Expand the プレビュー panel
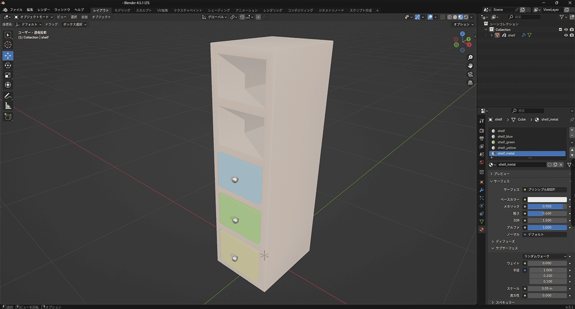The image size is (575, 309). [x=501, y=174]
